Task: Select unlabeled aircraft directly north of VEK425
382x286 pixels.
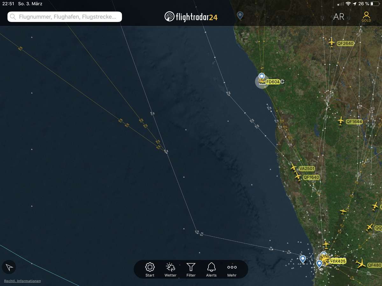Action: click(x=326, y=244)
